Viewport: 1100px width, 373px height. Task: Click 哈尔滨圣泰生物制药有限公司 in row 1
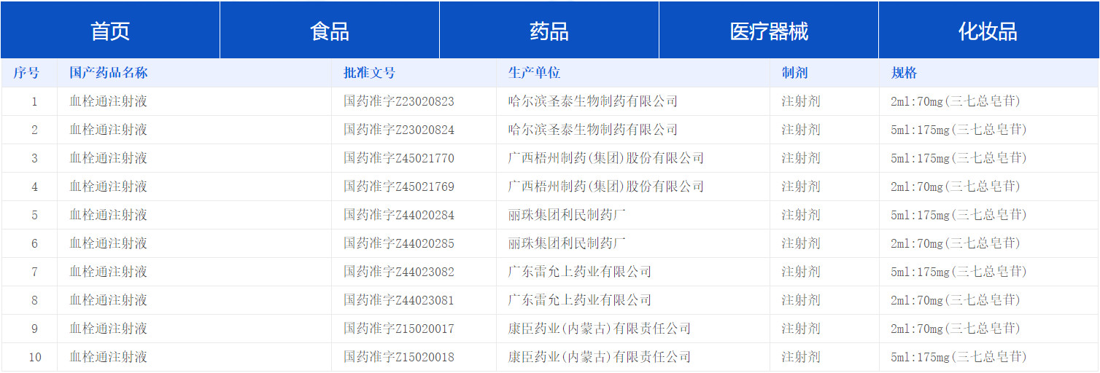click(593, 101)
